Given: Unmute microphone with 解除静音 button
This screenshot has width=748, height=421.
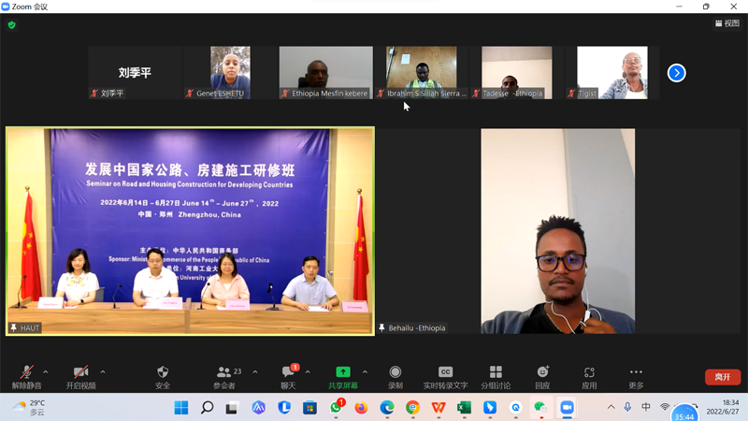Looking at the screenshot, I should pos(26,376).
